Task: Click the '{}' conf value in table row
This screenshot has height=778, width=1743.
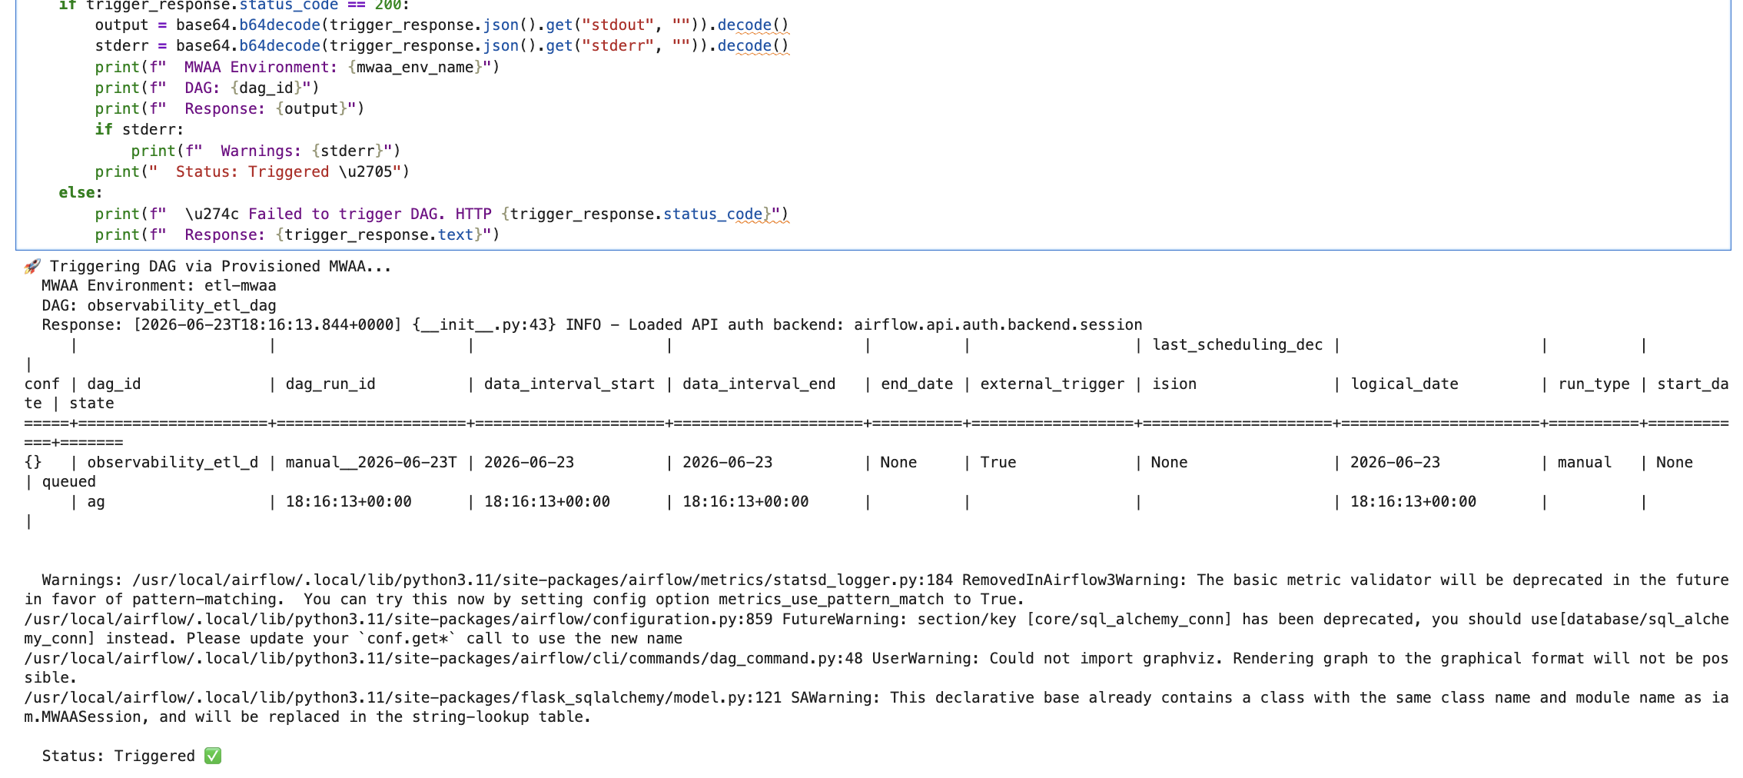Action: (33, 463)
